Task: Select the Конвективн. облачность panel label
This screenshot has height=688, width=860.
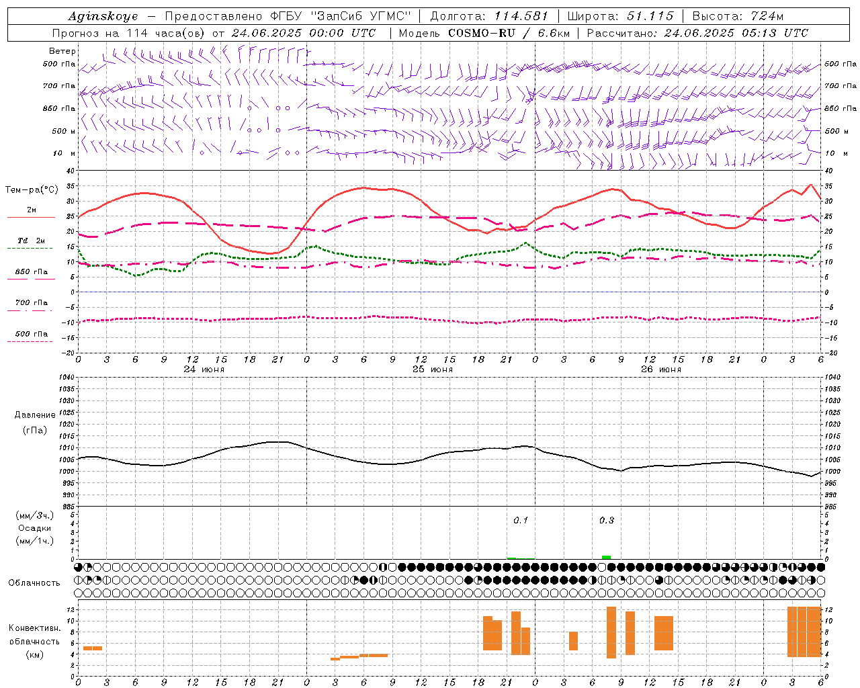Action: (x=35, y=635)
